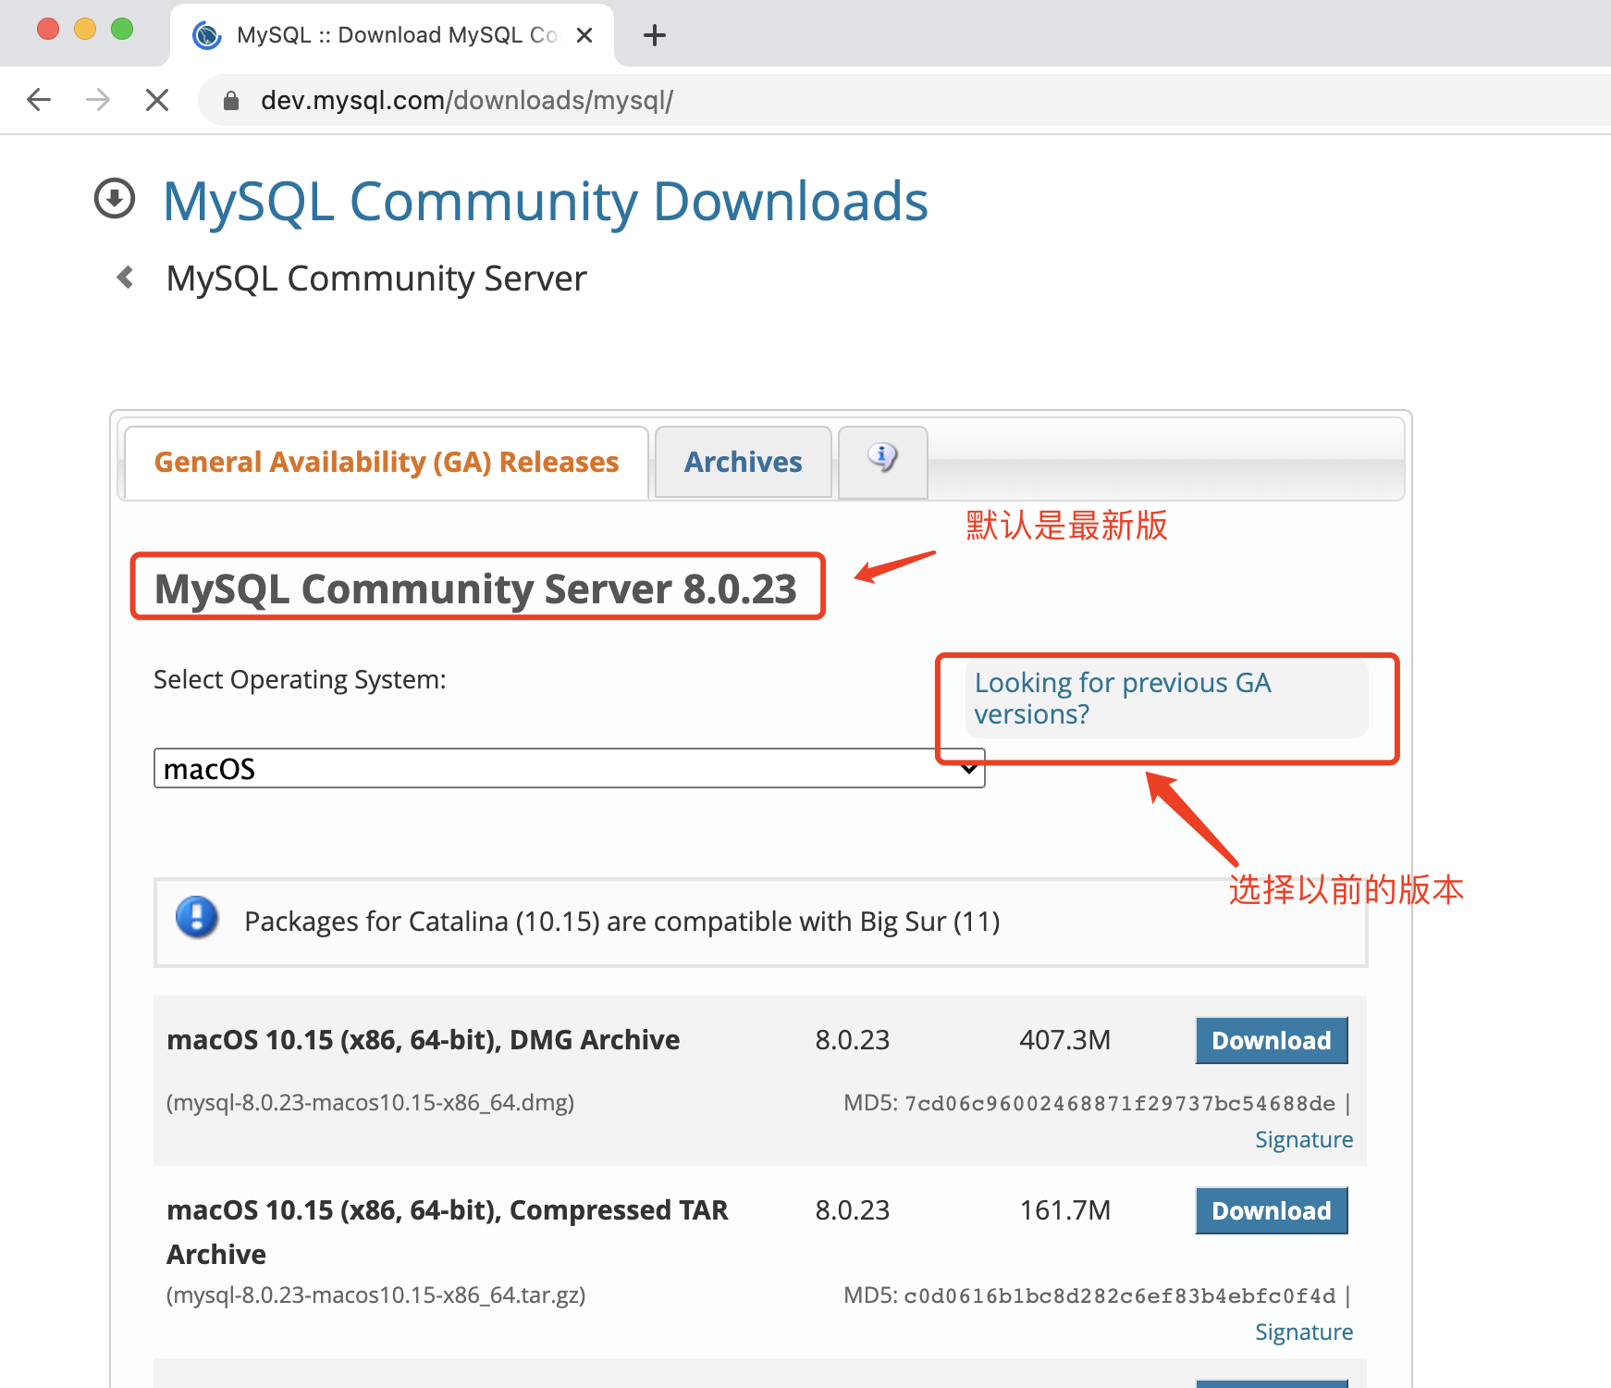Click the blue exclamation notice icon

[x=197, y=917]
